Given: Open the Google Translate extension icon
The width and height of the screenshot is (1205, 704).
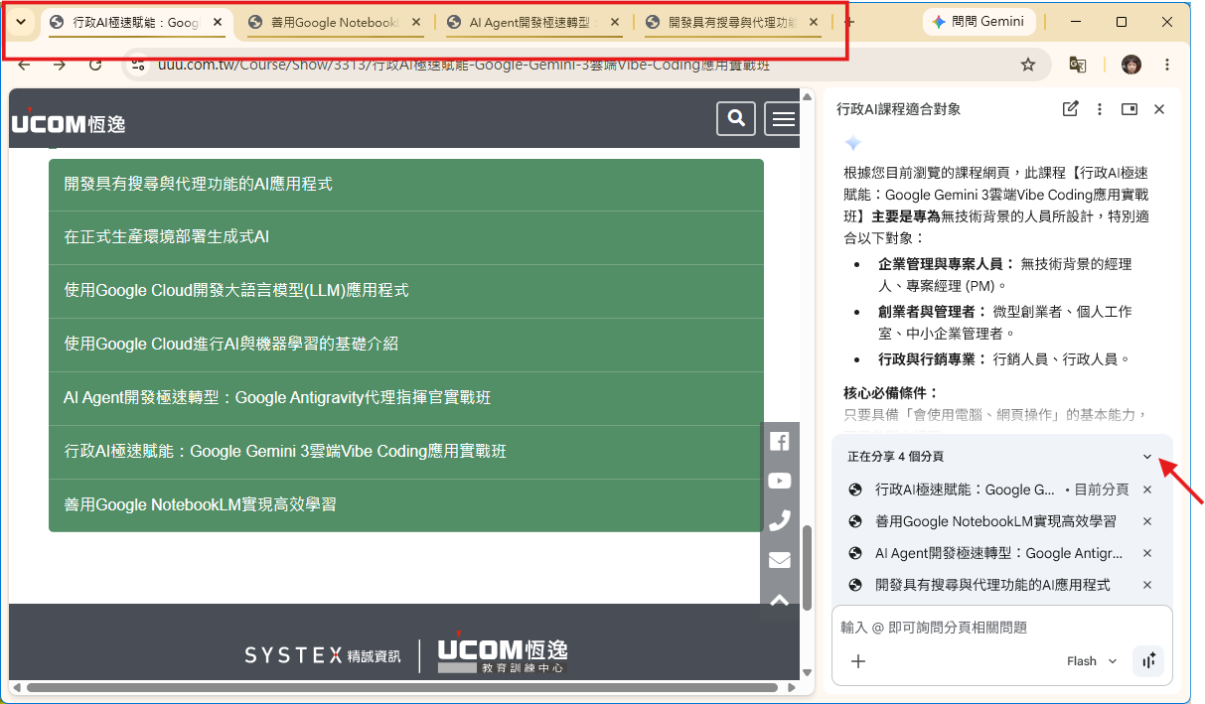Looking at the screenshot, I should [1077, 65].
